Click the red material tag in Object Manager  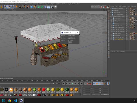coord(134,33)
